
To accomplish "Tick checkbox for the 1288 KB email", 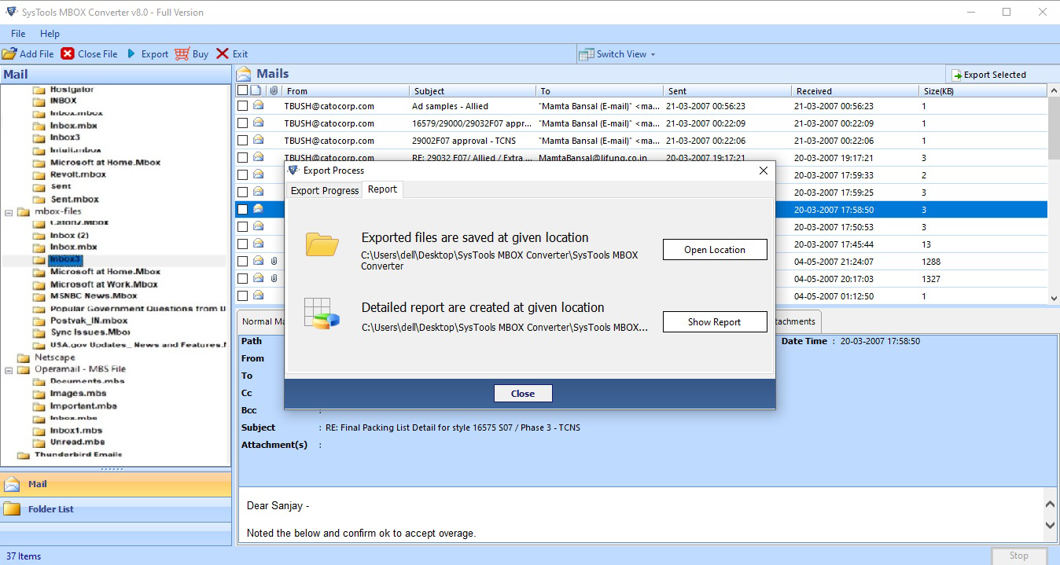I will 243,262.
